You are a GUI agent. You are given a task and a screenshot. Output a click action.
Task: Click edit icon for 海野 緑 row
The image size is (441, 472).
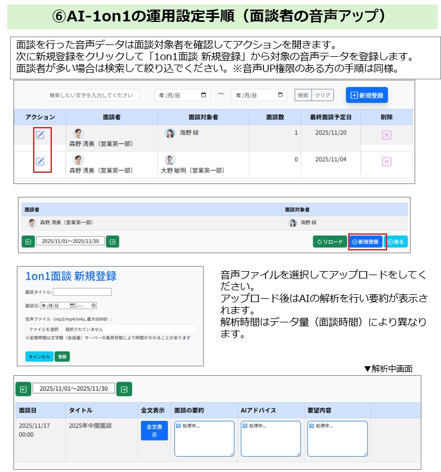[x=40, y=135]
